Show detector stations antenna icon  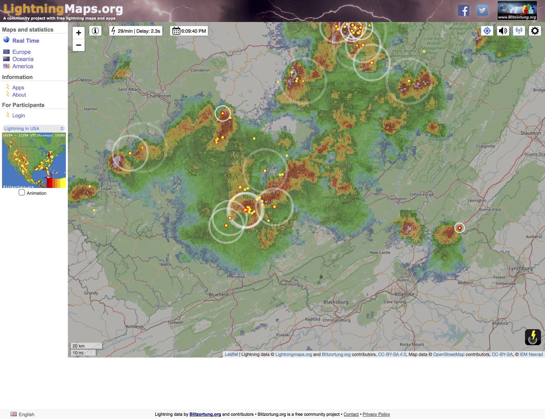pyautogui.click(x=519, y=31)
